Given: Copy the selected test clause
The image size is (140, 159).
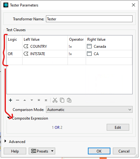Looking at the screenshot, I should pyautogui.click(x=62, y=100).
